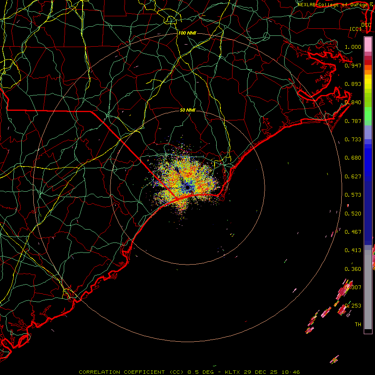Image resolution: width=375 pixels, height=375 pixels.
Task: Pick the red segment of the color bar
Action: (x=368, y=62)
